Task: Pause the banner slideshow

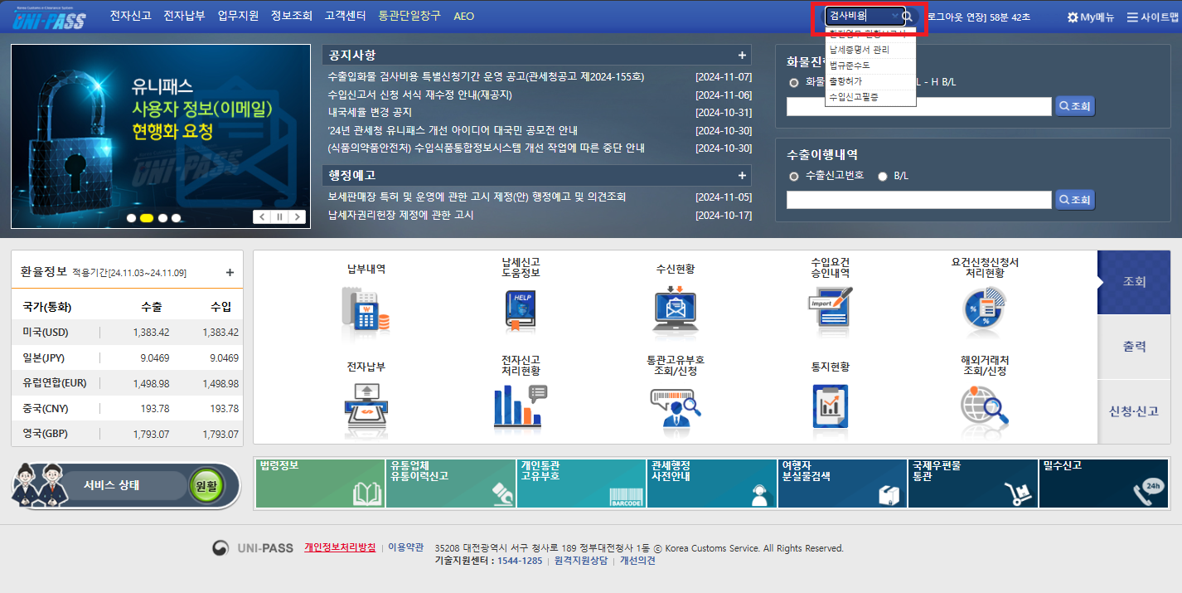Action: click(279, 217)
